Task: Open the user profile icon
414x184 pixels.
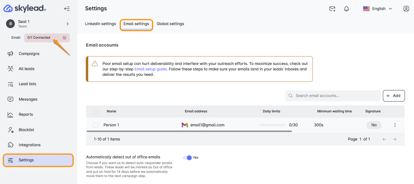Action: click(x=406, y=9)
